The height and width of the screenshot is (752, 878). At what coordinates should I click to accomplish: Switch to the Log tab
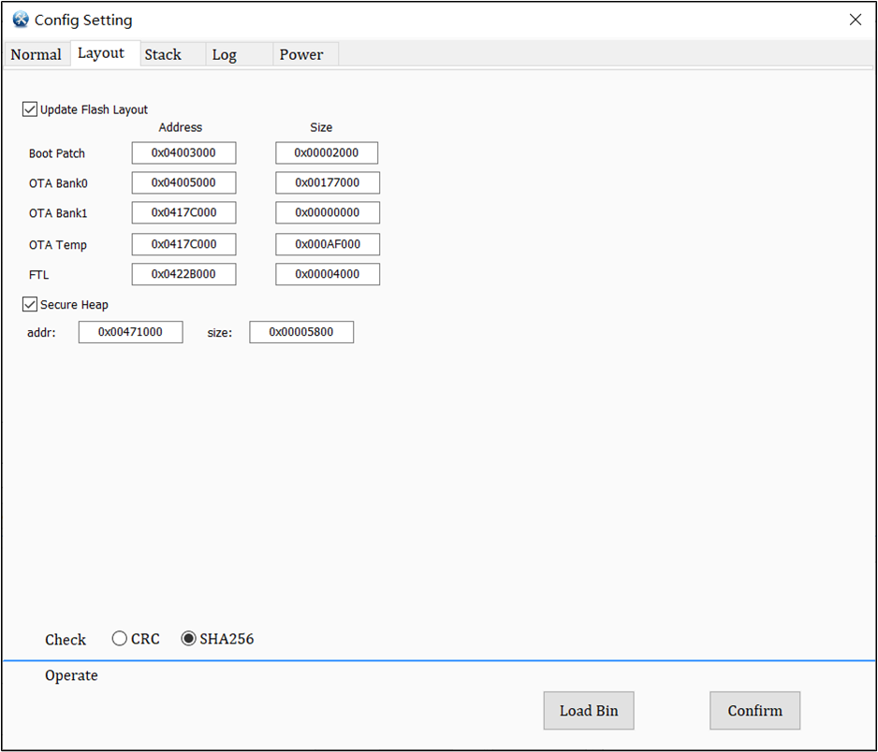(x=225, y=54)
